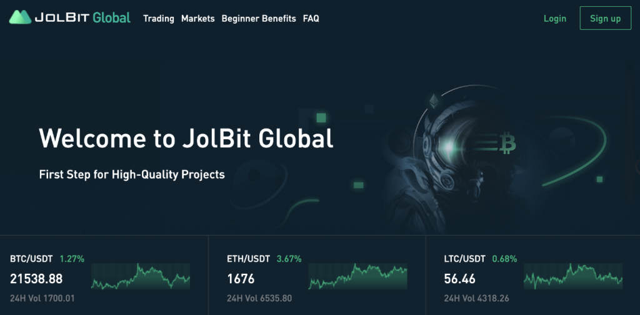Click the BTC price 21538.88
640x315 pixels.
click(36, 279)
